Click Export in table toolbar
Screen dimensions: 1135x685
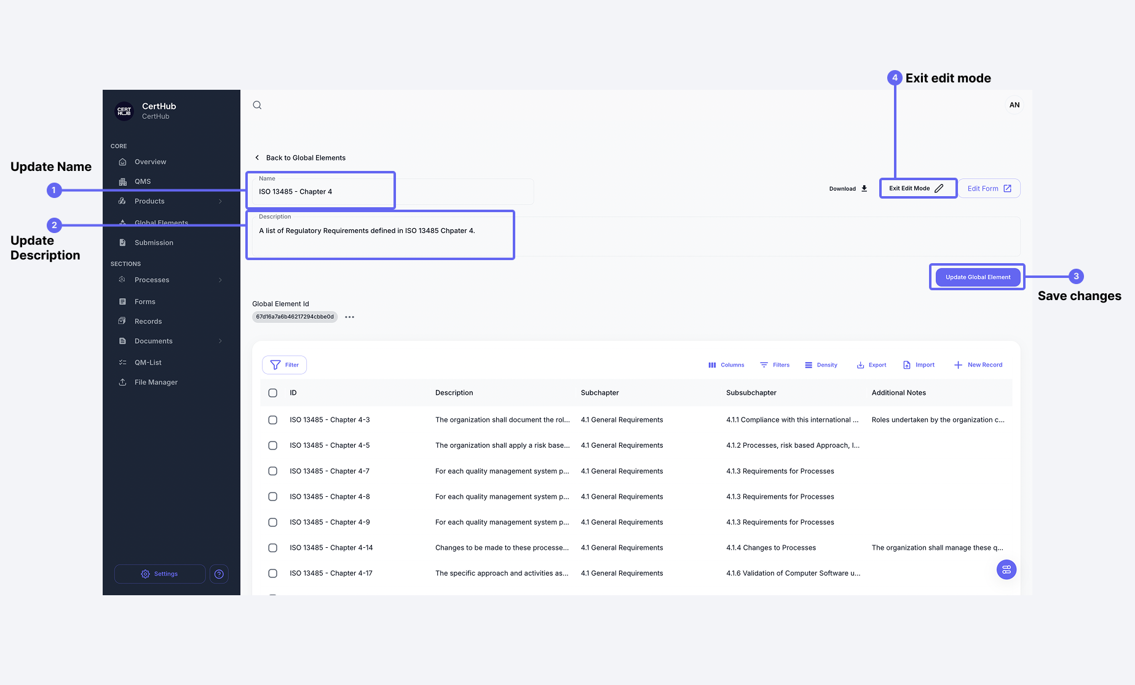tap(871, 365)
